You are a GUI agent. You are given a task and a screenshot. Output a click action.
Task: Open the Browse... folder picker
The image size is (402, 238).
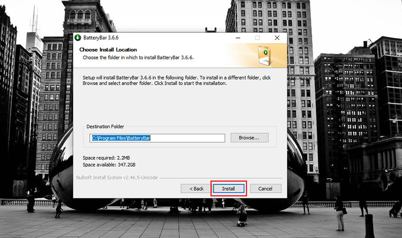coord(249,138)
